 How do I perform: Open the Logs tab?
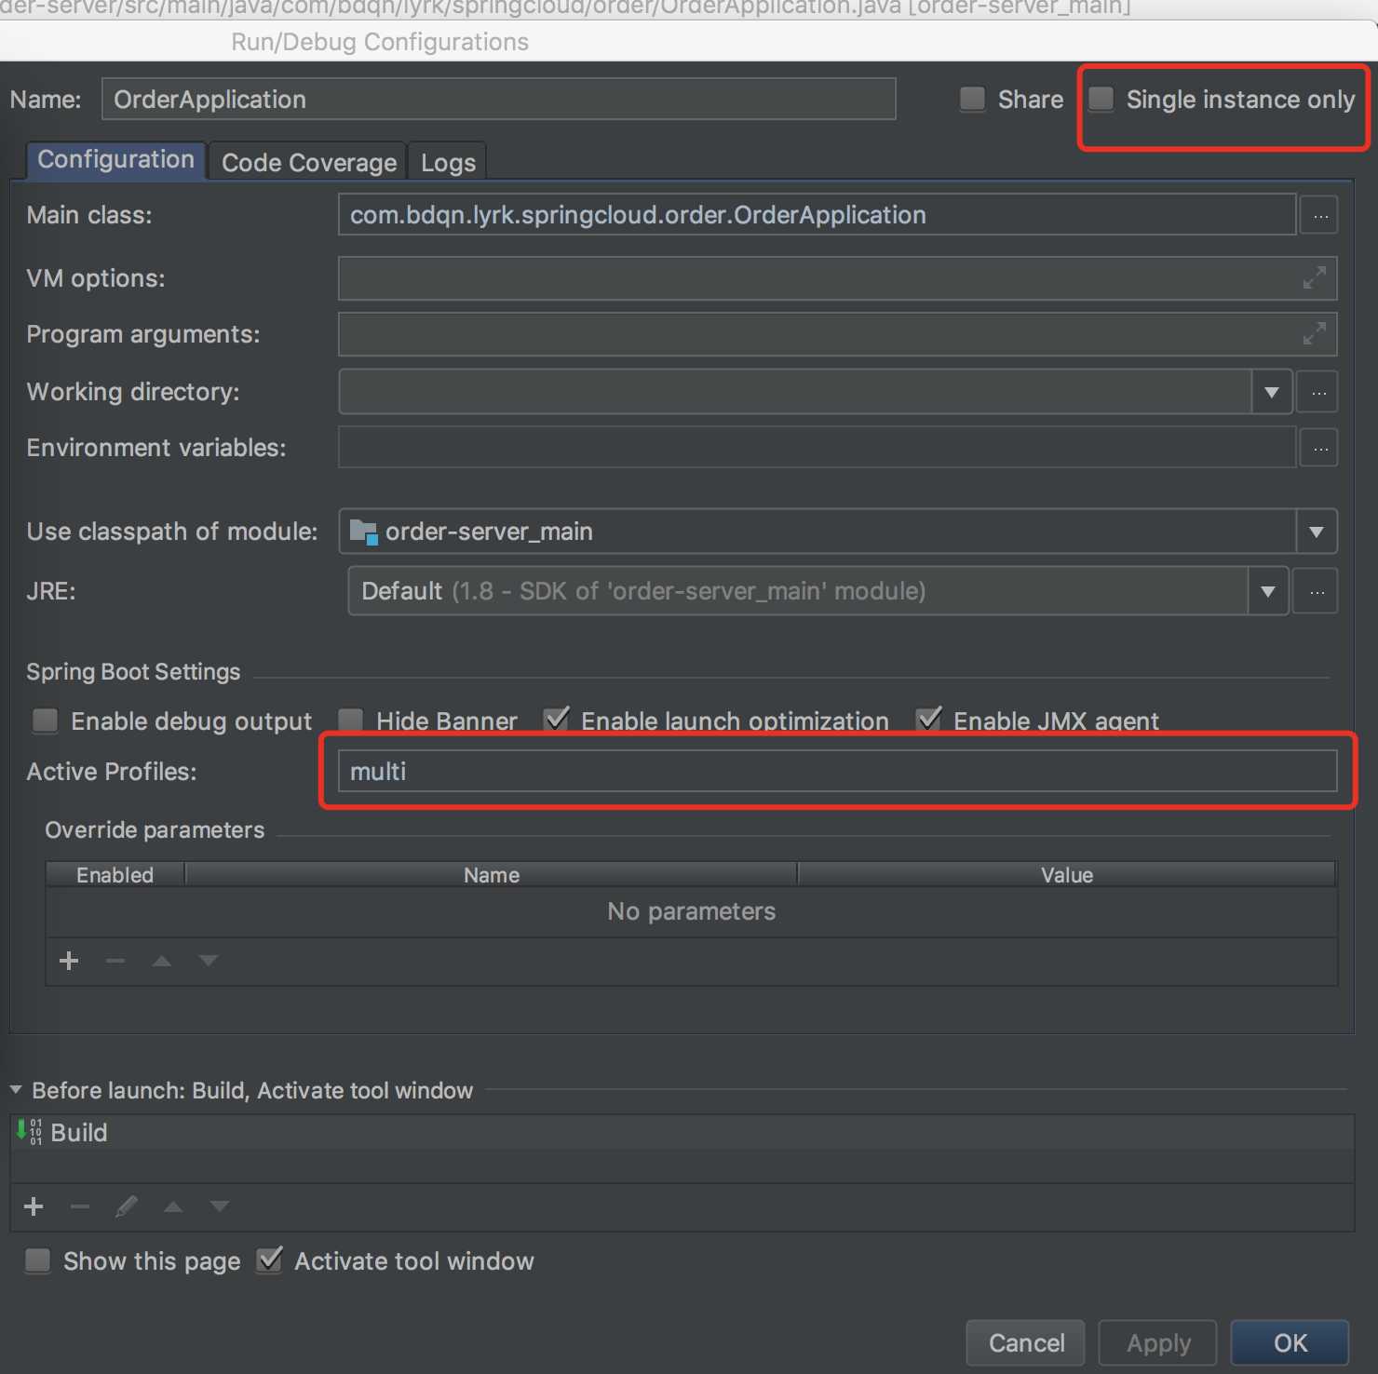pos(448,163)
